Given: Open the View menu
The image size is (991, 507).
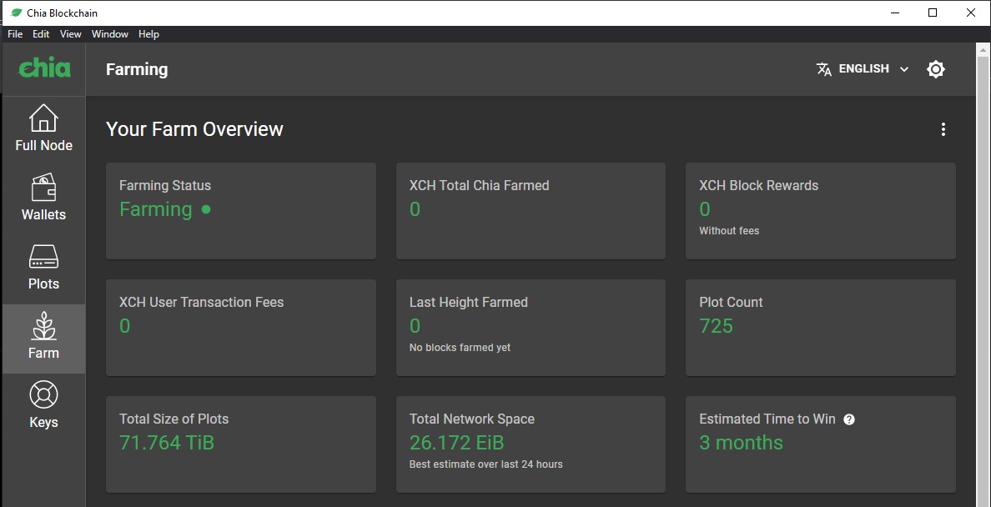Looking at the screenshot, I should [x=70, y=34].
